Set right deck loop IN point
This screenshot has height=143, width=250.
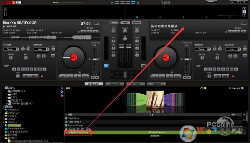coord(217,76)
